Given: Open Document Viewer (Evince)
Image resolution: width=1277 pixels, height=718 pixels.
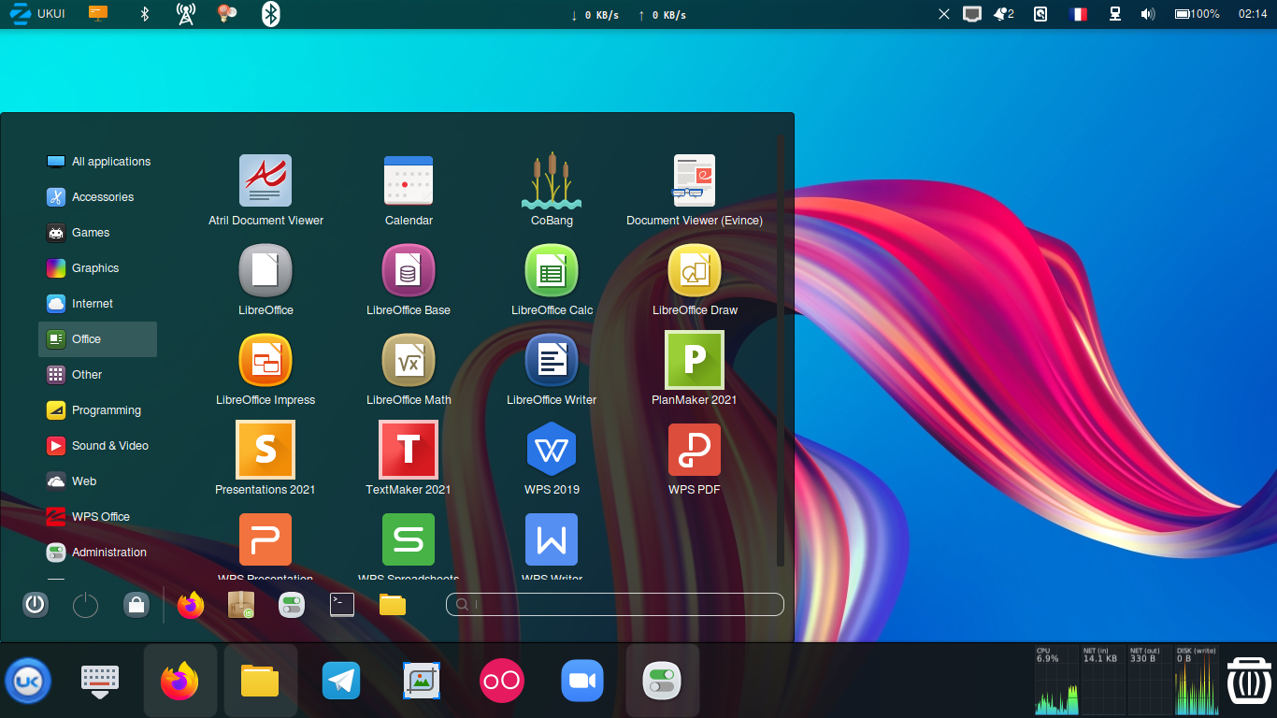Looking at the screenshot, I should 695,191.
